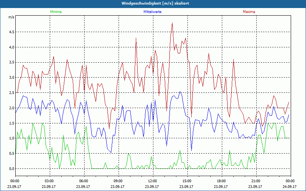Select the 09:00 x-axis time label
This screenshot has height=191, width=306.
[x=118, y=181]
